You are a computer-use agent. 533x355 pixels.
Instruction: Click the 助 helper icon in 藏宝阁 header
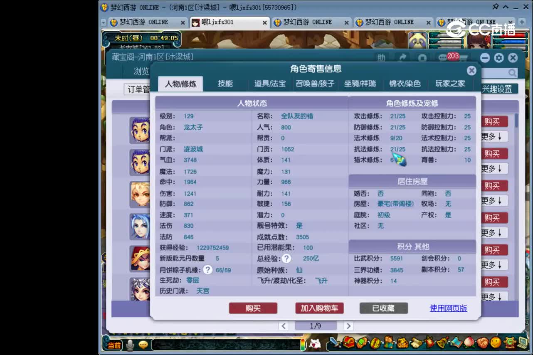(x=381, y=58)
